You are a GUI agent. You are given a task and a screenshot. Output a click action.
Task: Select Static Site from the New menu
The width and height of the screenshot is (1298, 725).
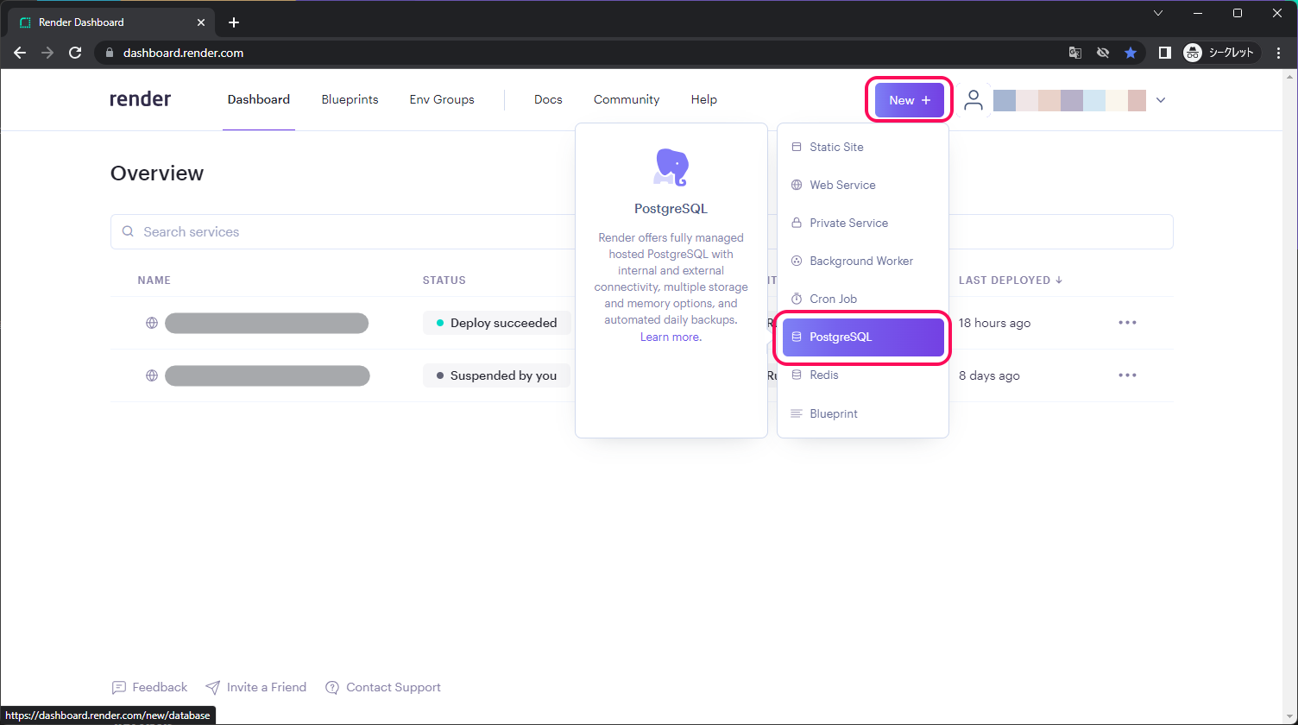click(x=863, y=147)
